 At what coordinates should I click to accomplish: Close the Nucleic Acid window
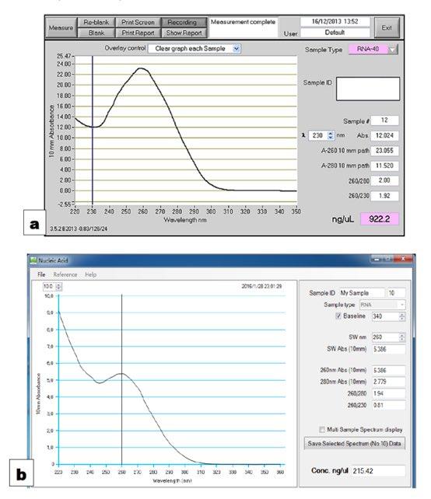tap(403, 259)
